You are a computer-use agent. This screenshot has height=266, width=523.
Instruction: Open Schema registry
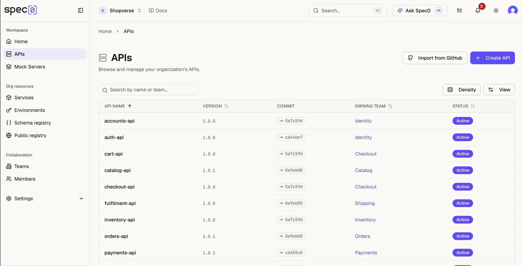45,123
